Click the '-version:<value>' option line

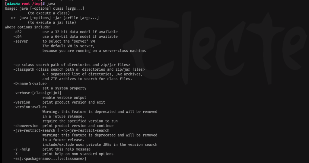pyautogui.click(x=30, y=107)
